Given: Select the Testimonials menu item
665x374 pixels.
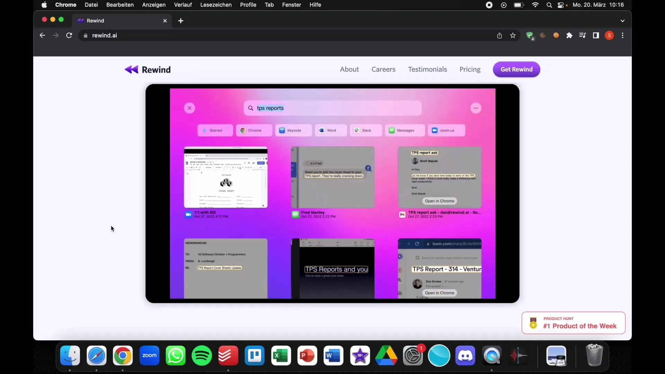Looking at the screenshot, I should pos(427,69).
